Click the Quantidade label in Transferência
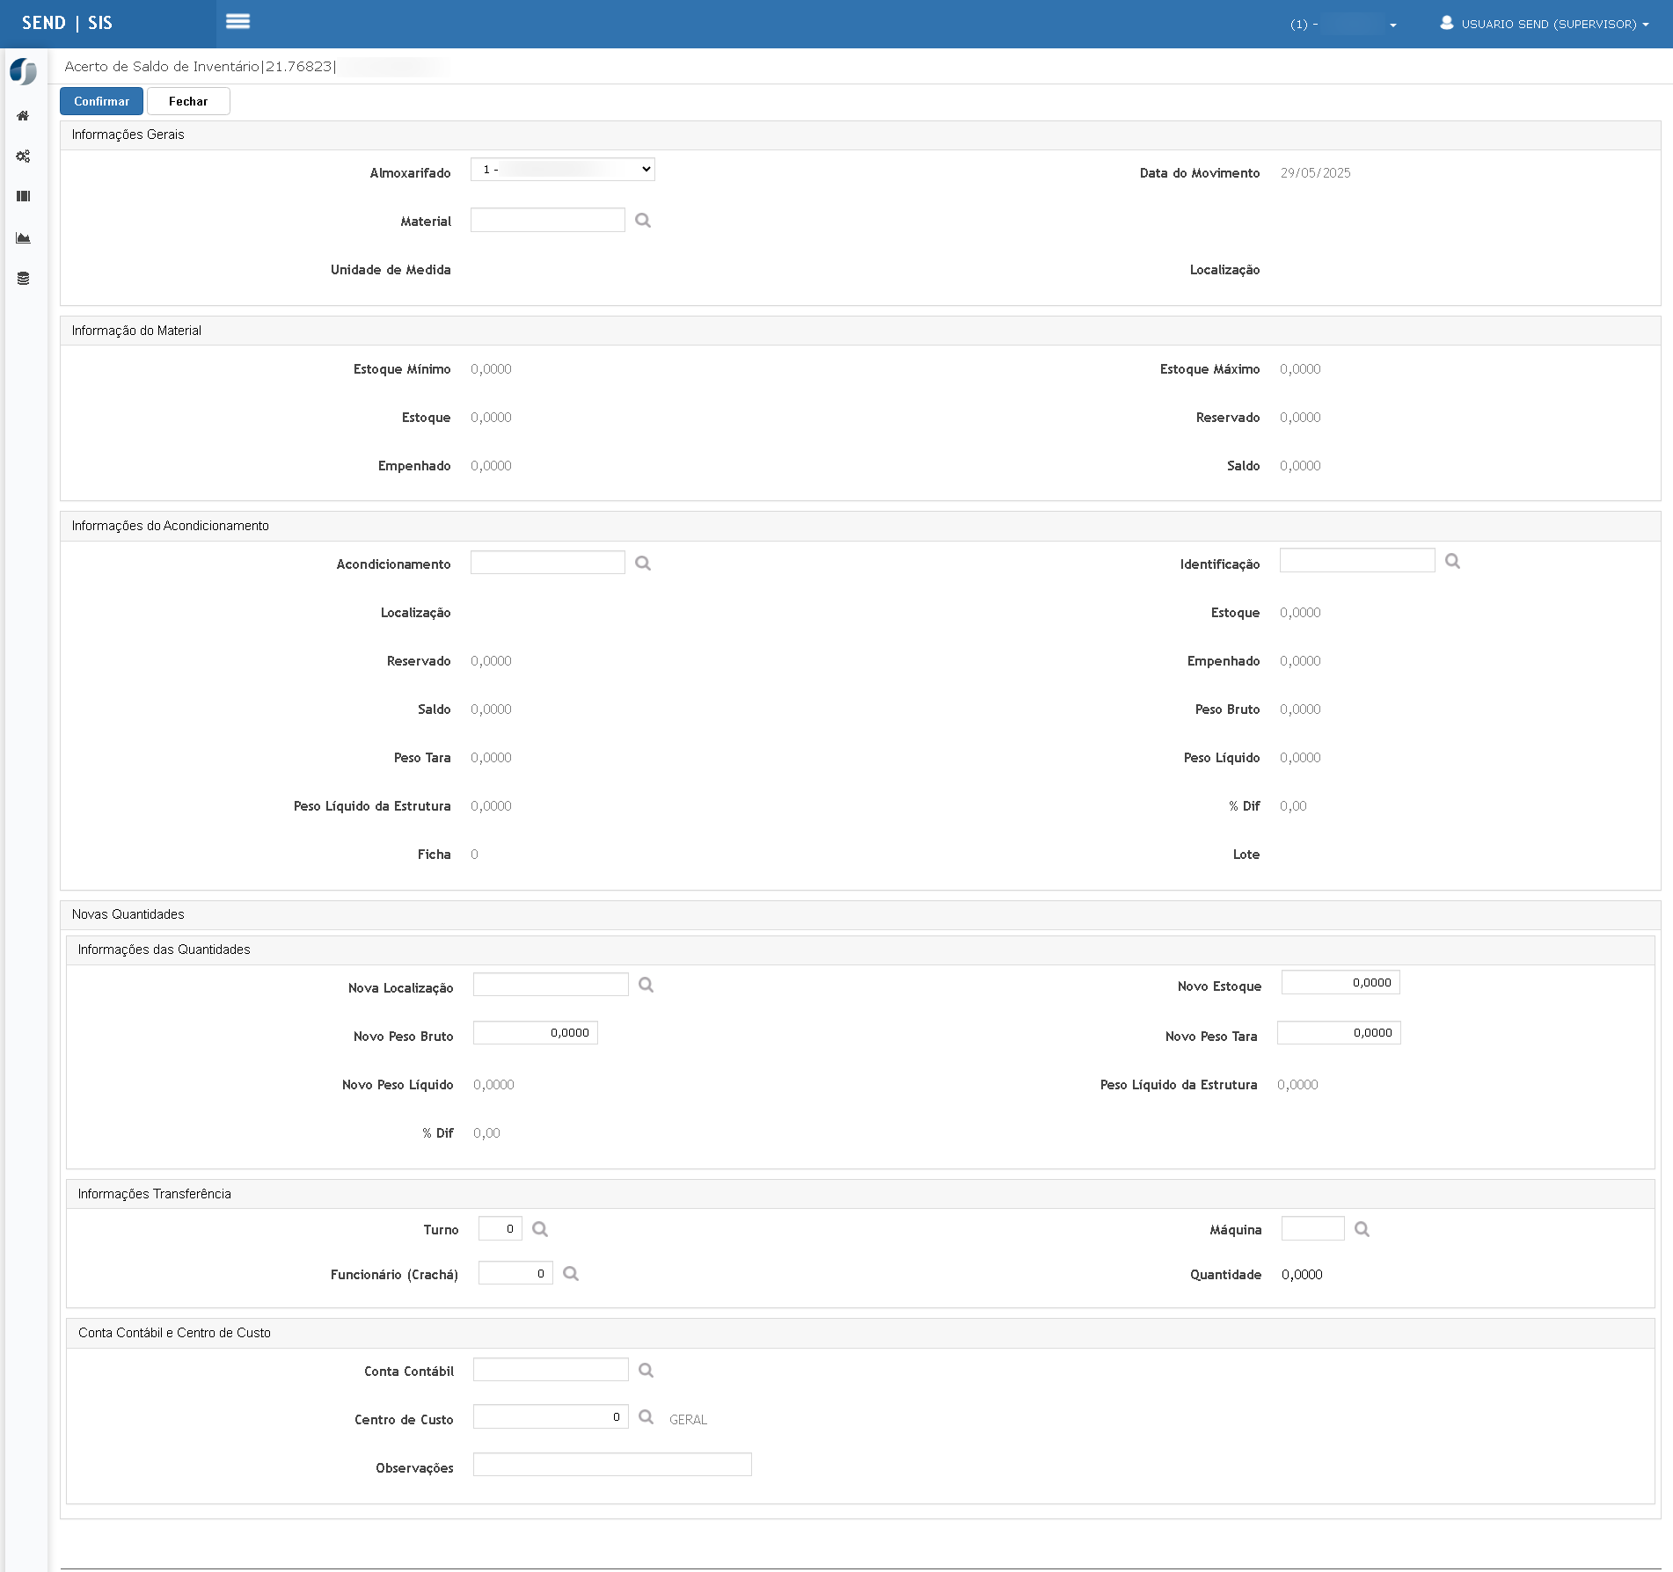Image resolution: width=1673 pixels, height=1572 pixels. [1225, 1275]
